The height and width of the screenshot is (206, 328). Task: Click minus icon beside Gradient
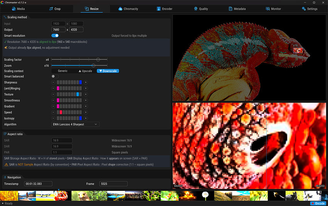(53, 106)
